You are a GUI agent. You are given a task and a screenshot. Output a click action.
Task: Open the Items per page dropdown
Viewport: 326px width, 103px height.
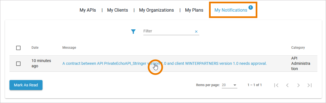pos(229,85)
